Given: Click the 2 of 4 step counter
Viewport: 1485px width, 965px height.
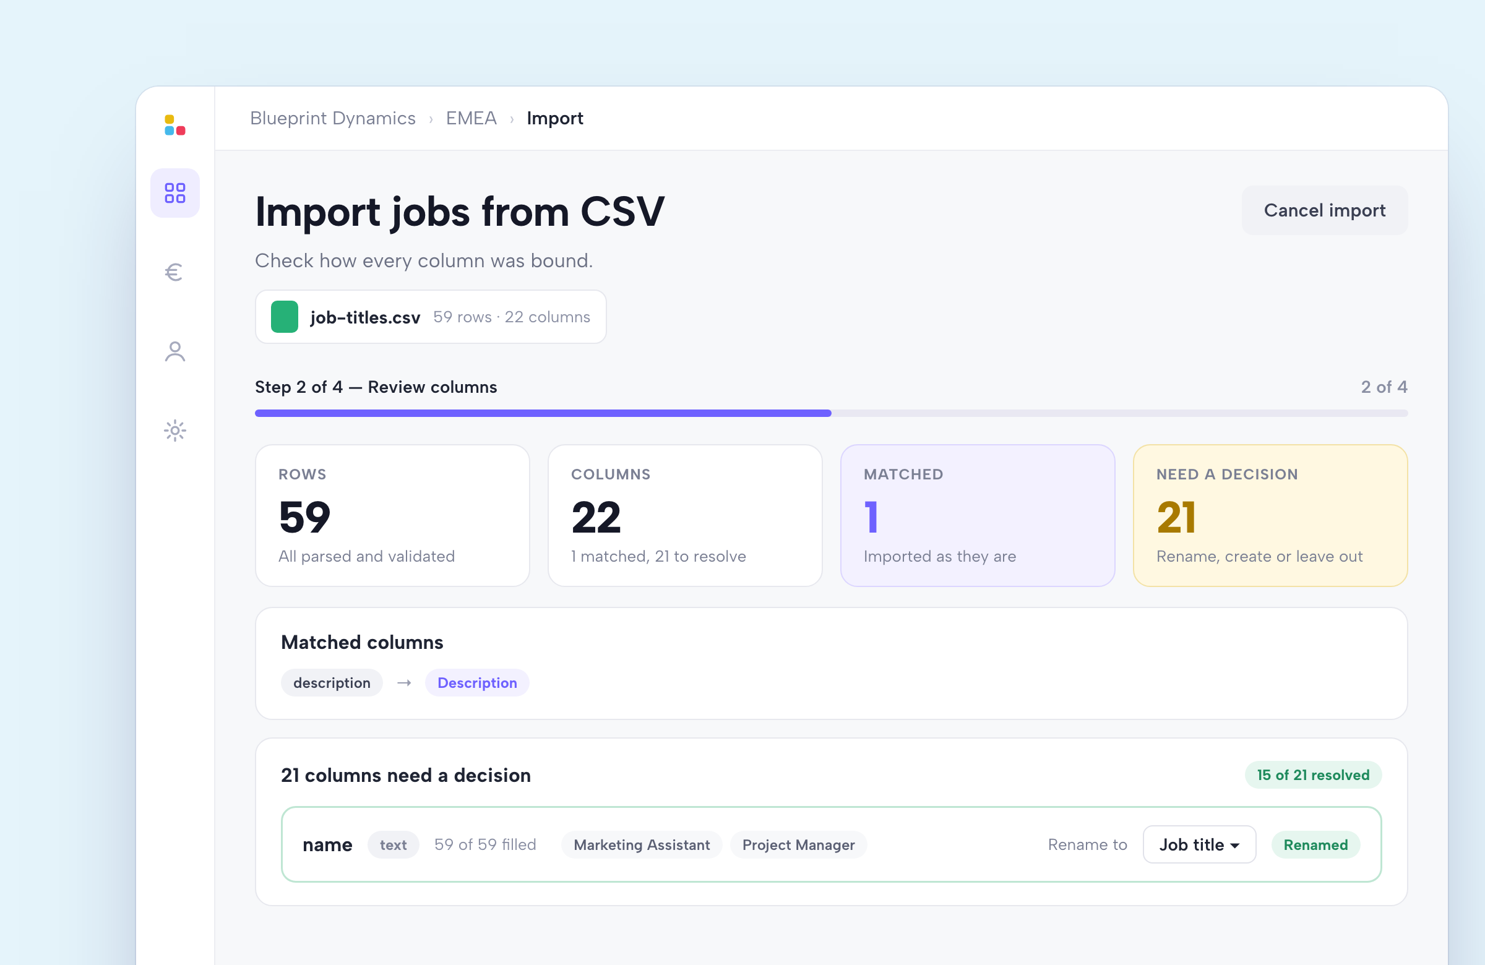Looking at the screenshot, I should coord(1384,387).
